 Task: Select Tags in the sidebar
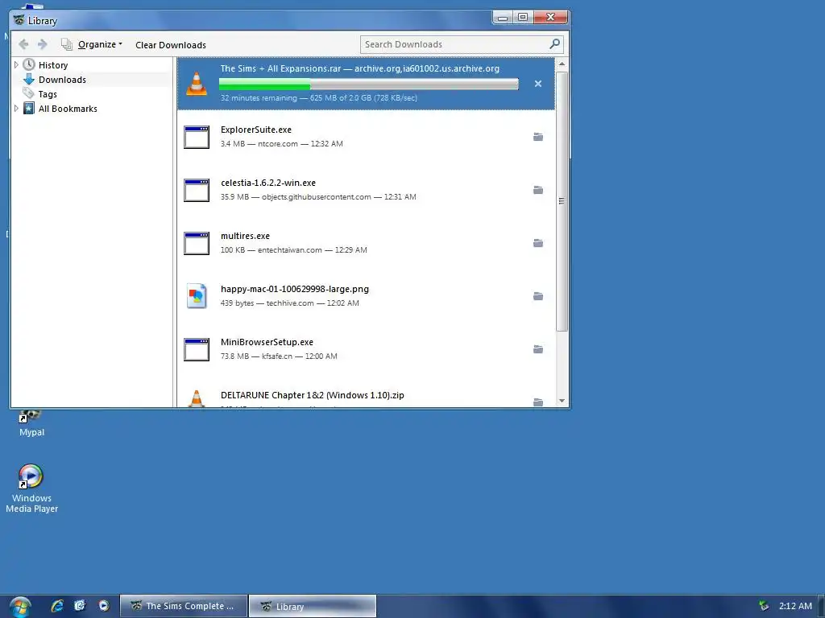coord(48,94)
